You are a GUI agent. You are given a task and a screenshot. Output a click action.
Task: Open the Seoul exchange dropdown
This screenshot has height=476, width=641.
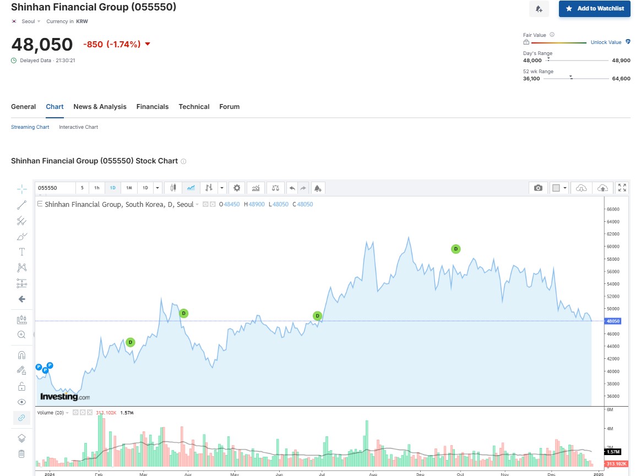(x=31, y=21)
